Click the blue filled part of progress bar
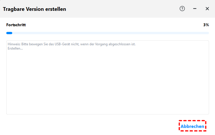Viewport: 215px width, 135px height. 9,33
